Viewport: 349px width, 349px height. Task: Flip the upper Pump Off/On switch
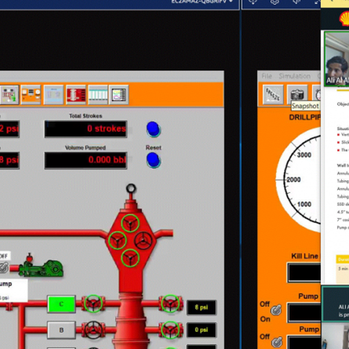point(276,310)
